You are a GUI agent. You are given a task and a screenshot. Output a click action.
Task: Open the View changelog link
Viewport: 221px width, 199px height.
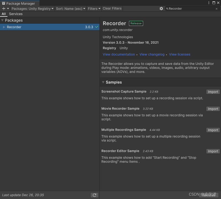tap(152, 54)
